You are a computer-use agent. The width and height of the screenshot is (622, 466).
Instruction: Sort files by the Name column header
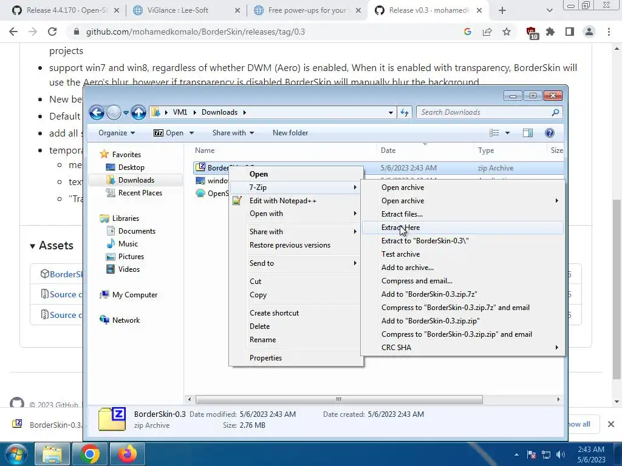[x=284, y=150]
